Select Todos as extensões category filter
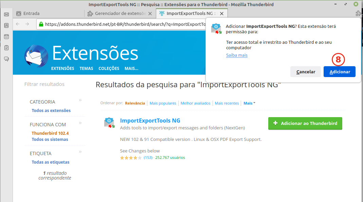The height and width of the screenshot is (202, 363). point(51,111)
